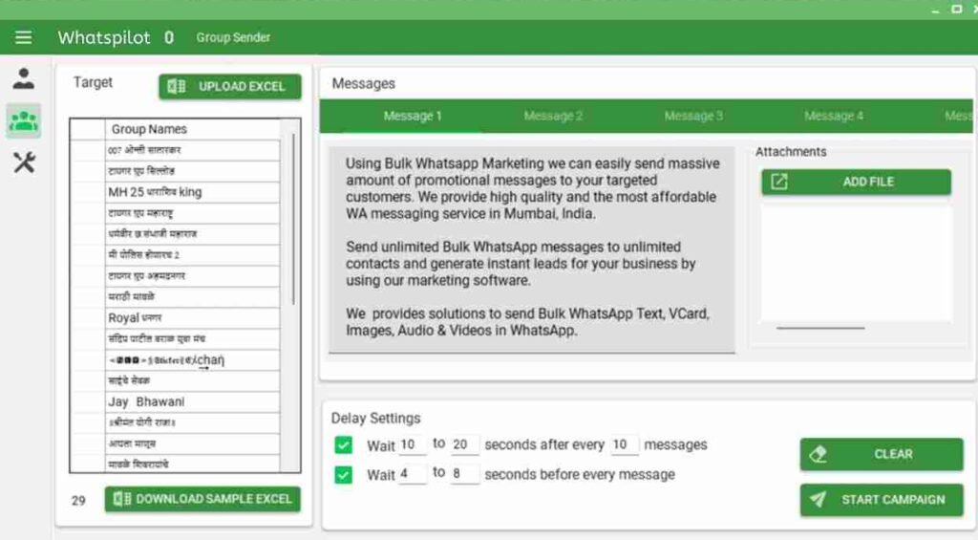Start the campaign
978x540 pixels.
[x=881, y=499]
